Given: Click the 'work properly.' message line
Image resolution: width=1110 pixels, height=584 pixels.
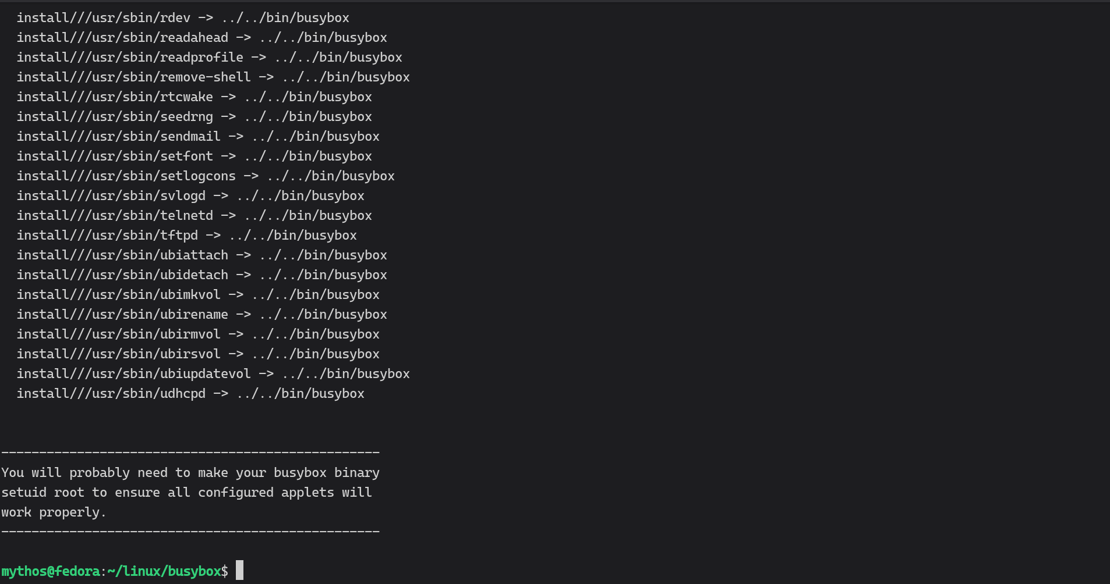Looking at the screenshot, I should point(54,512).
